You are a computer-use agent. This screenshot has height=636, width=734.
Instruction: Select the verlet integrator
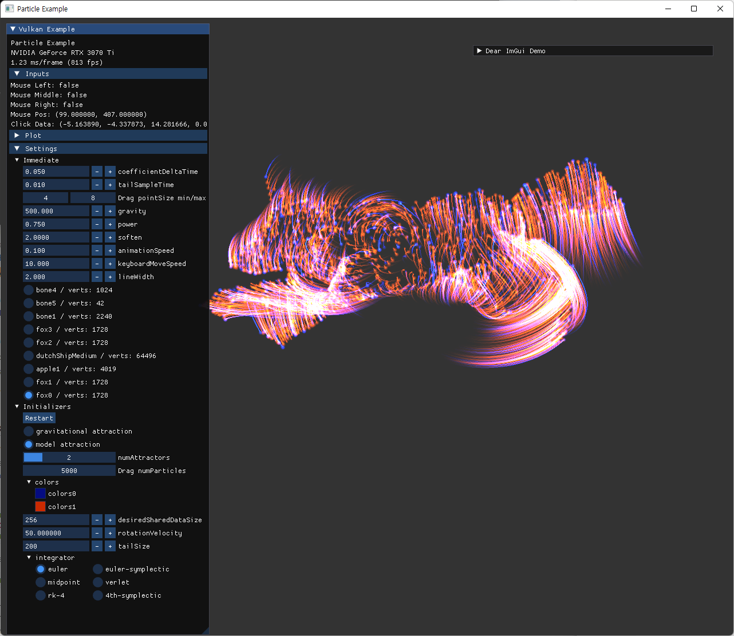[98, 582]
